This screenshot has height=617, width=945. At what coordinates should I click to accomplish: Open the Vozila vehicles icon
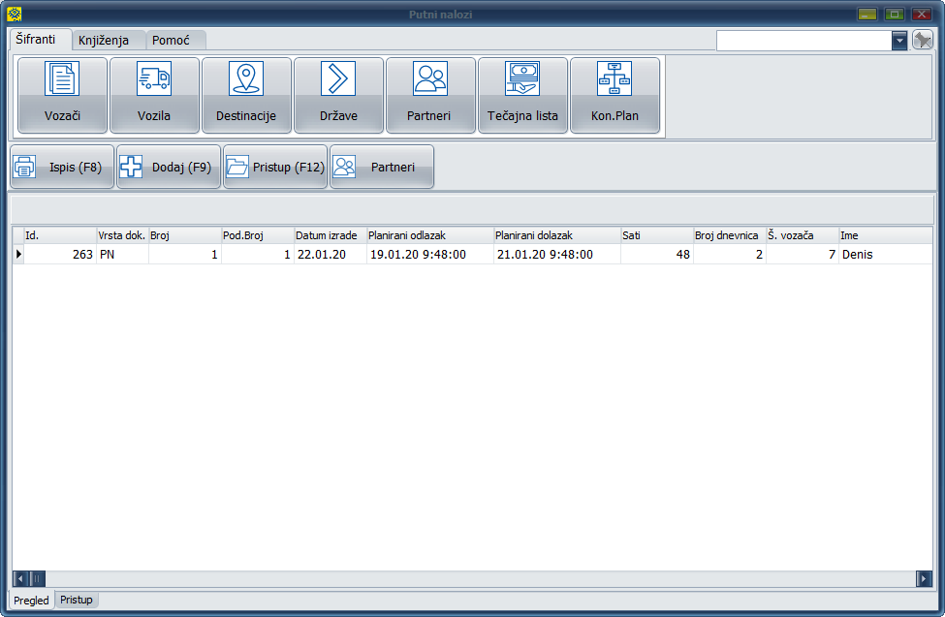tap(154, 95)
